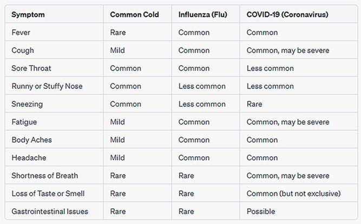Click the Gastrointestinal Issues row label
Viewport: 361px width, 224px height.
point(50,212)
